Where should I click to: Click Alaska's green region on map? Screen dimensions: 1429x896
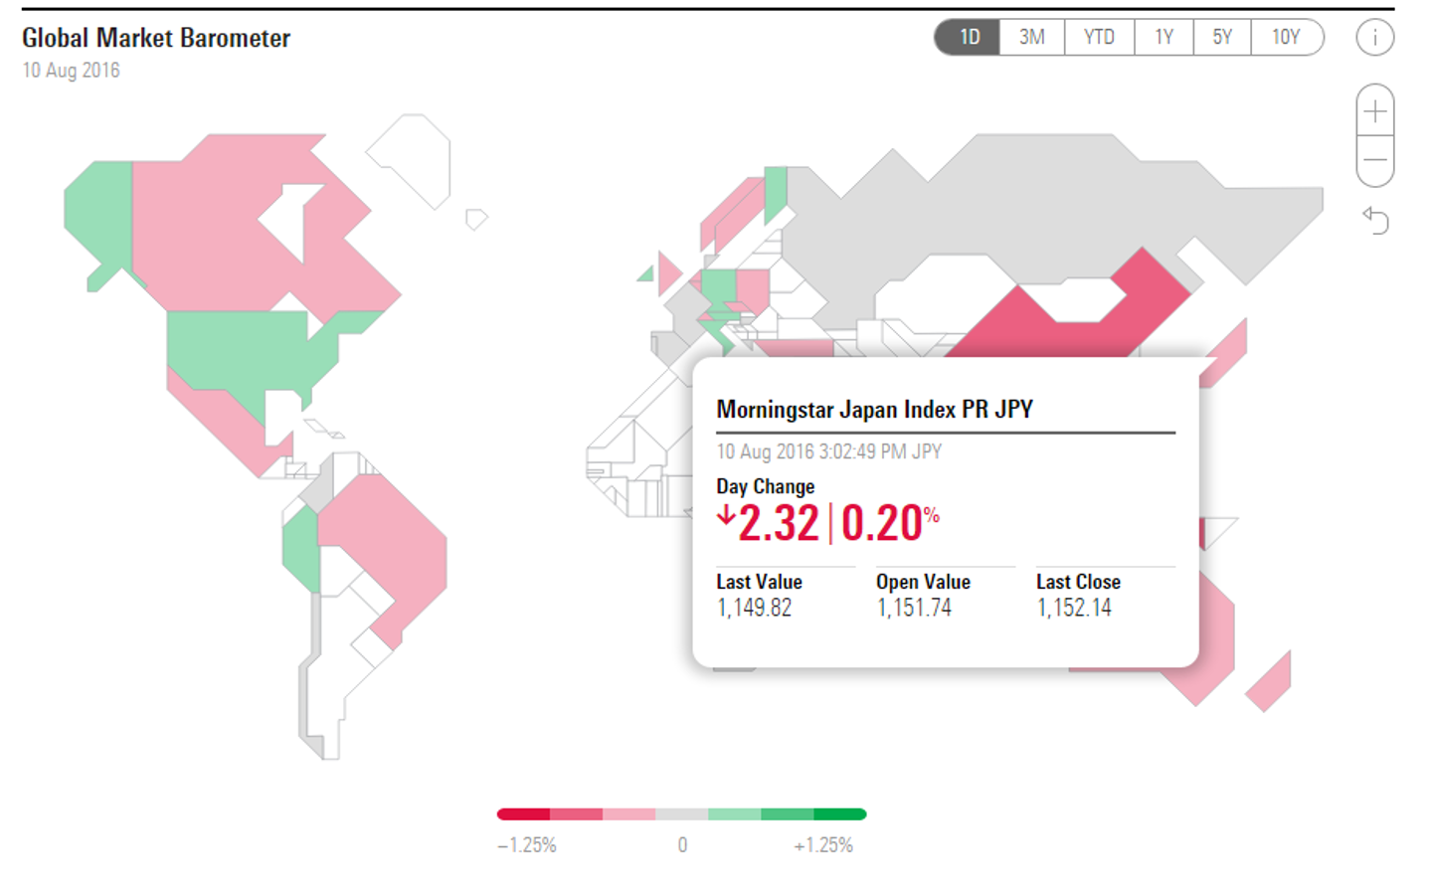click(x=99, y=214)
